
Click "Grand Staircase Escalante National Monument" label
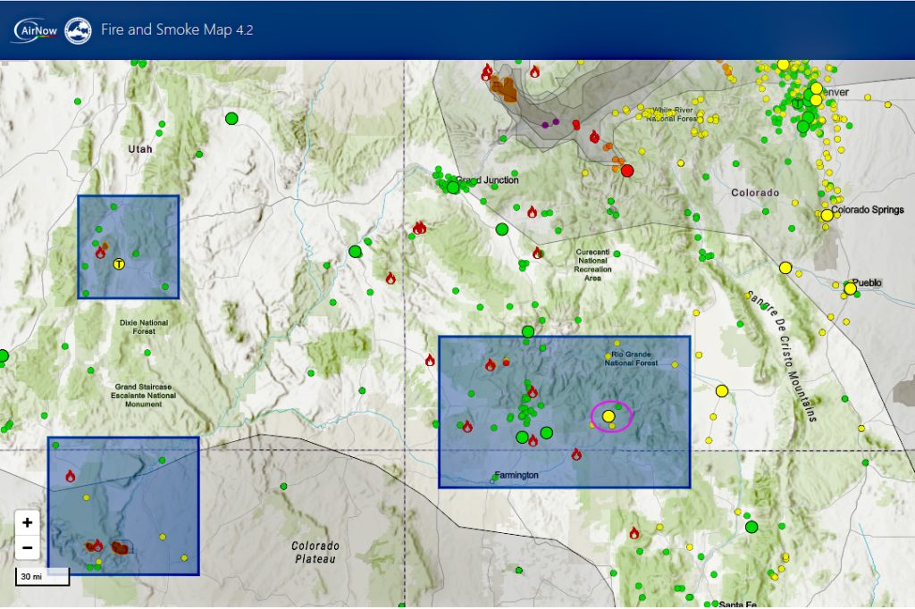tap(144, 395)
